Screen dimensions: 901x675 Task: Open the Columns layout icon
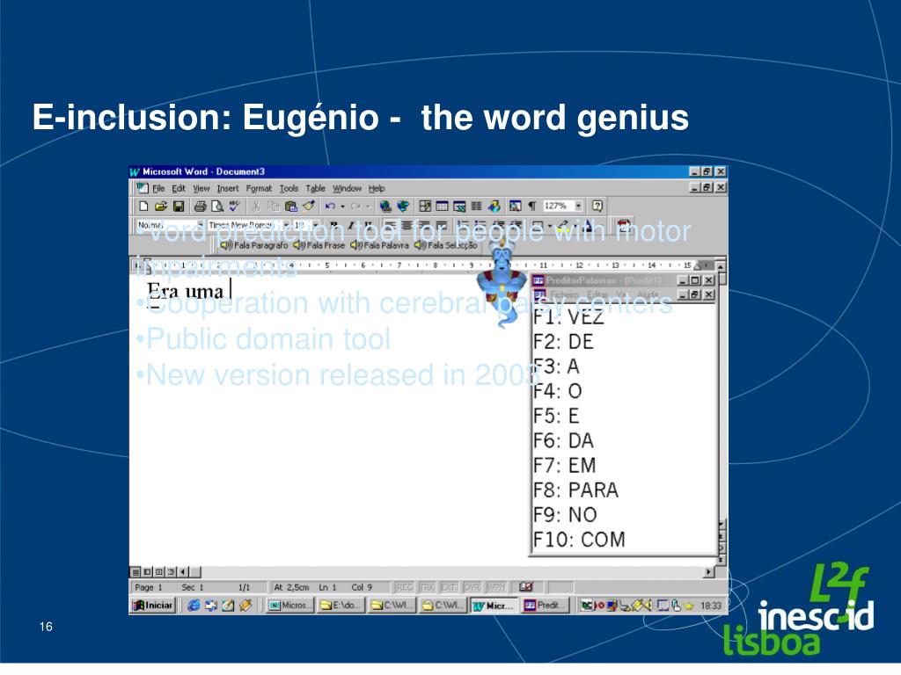476,206
